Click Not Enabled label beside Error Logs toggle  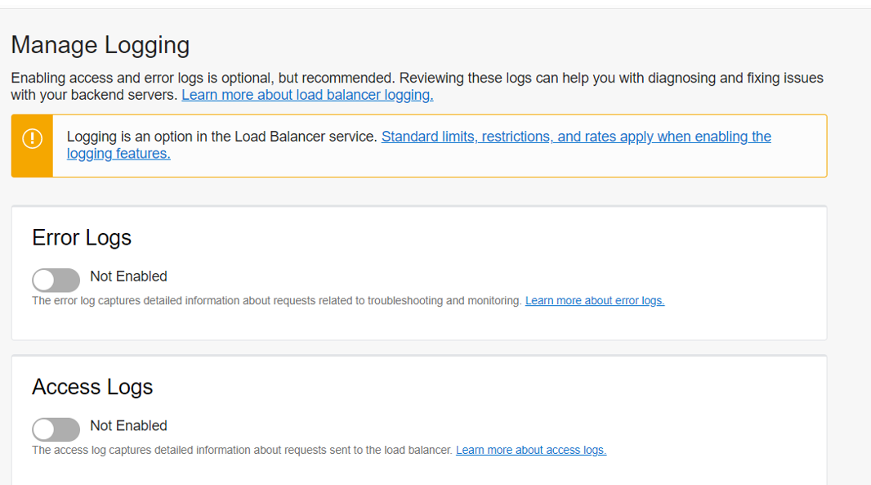[x=128, y=276]
